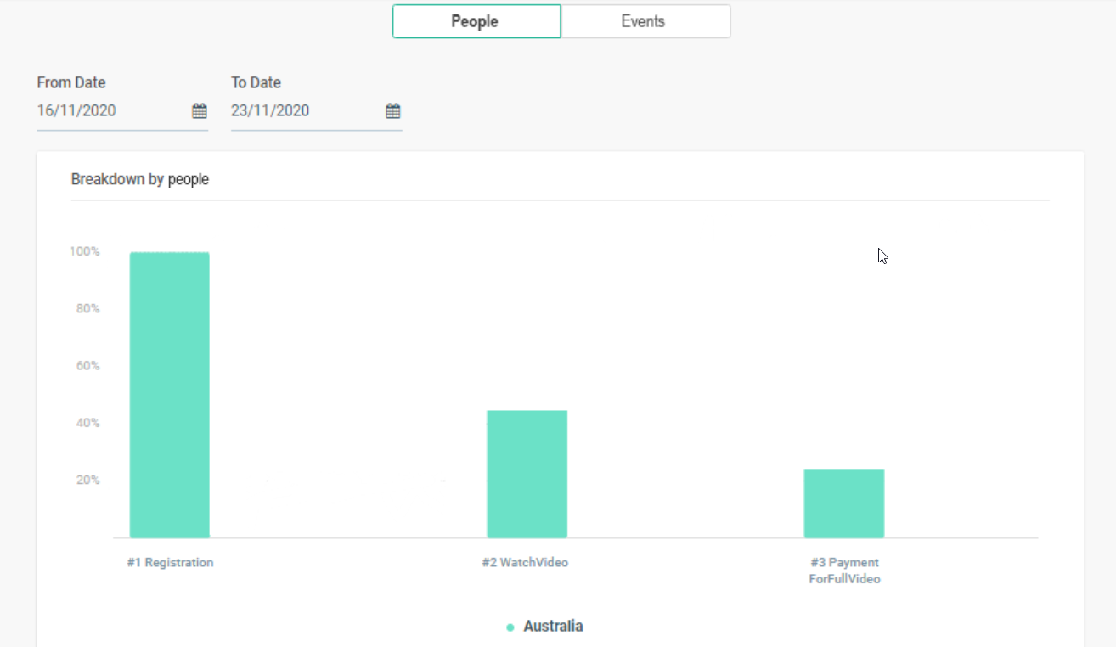Click the 60% y-axis label
This screenshot has width=1116, height=647.
[87, 366]
